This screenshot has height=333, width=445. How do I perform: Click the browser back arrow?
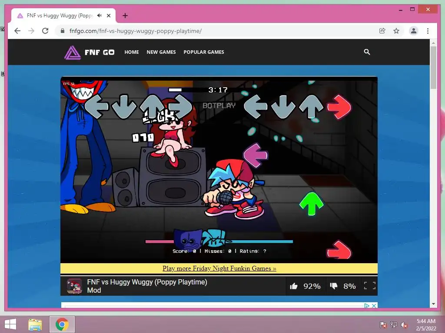(17, 31)
